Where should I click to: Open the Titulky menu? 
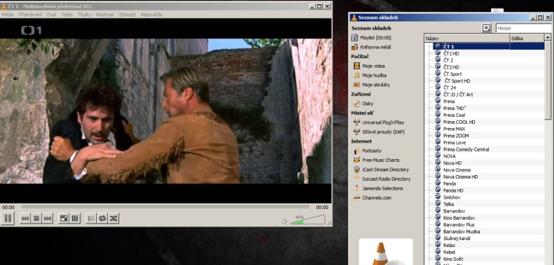[84, 15]
